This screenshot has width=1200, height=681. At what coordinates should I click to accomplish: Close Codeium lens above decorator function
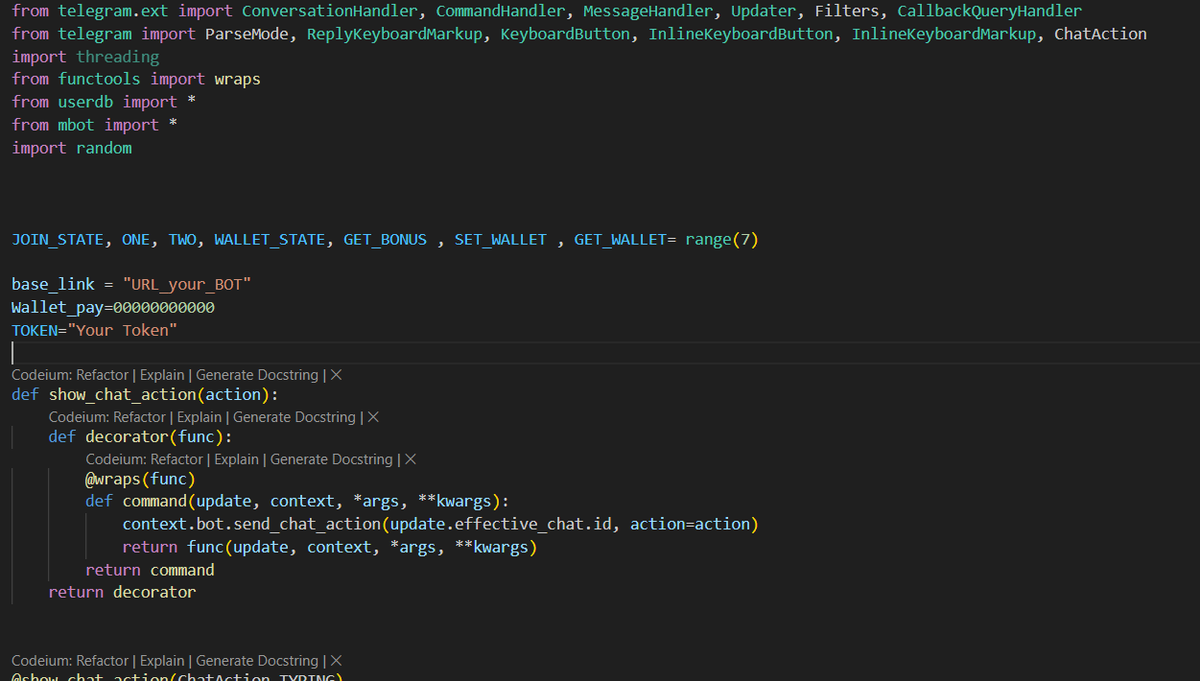tap(373, 417)
